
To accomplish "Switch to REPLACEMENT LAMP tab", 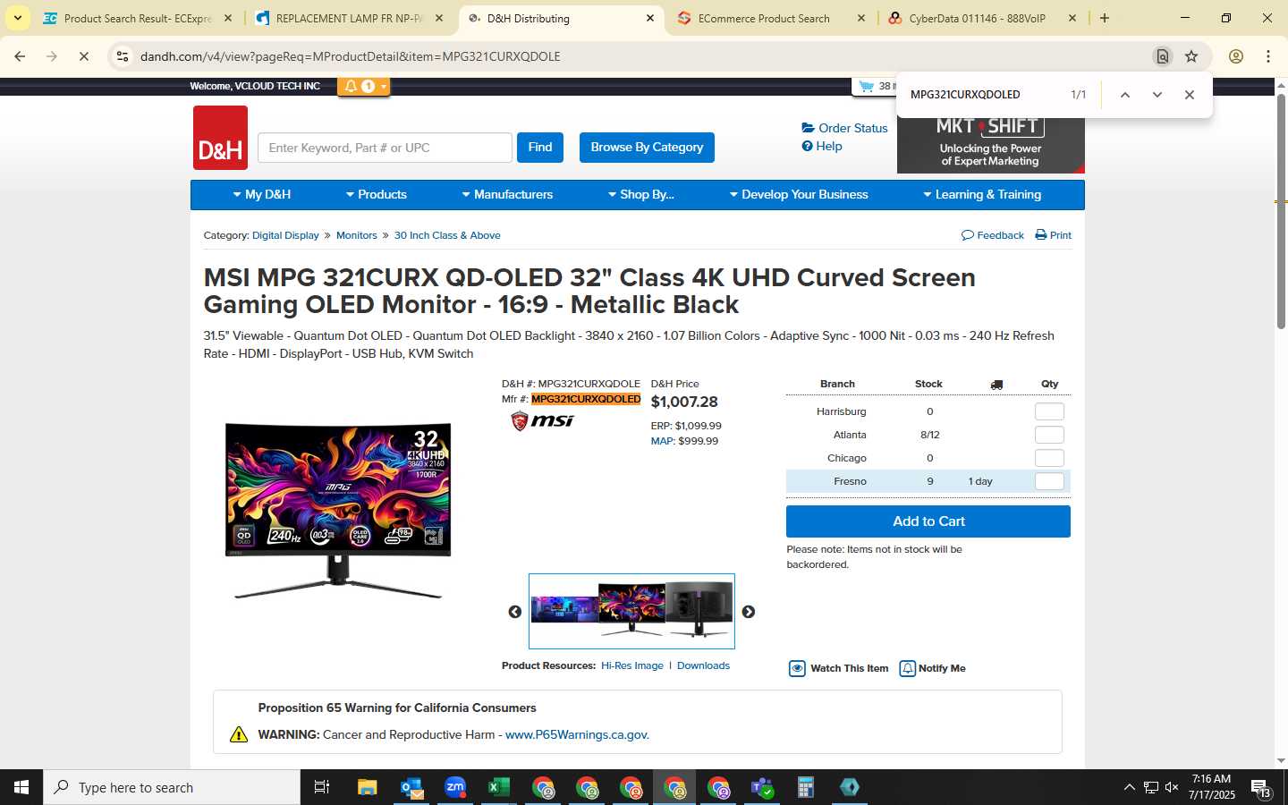I will [349, 18].
